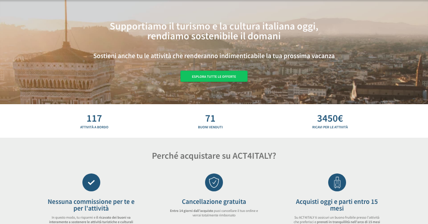The image size is (428, 224).
Task: Click the checkmark circle icon
Action: 91,182
